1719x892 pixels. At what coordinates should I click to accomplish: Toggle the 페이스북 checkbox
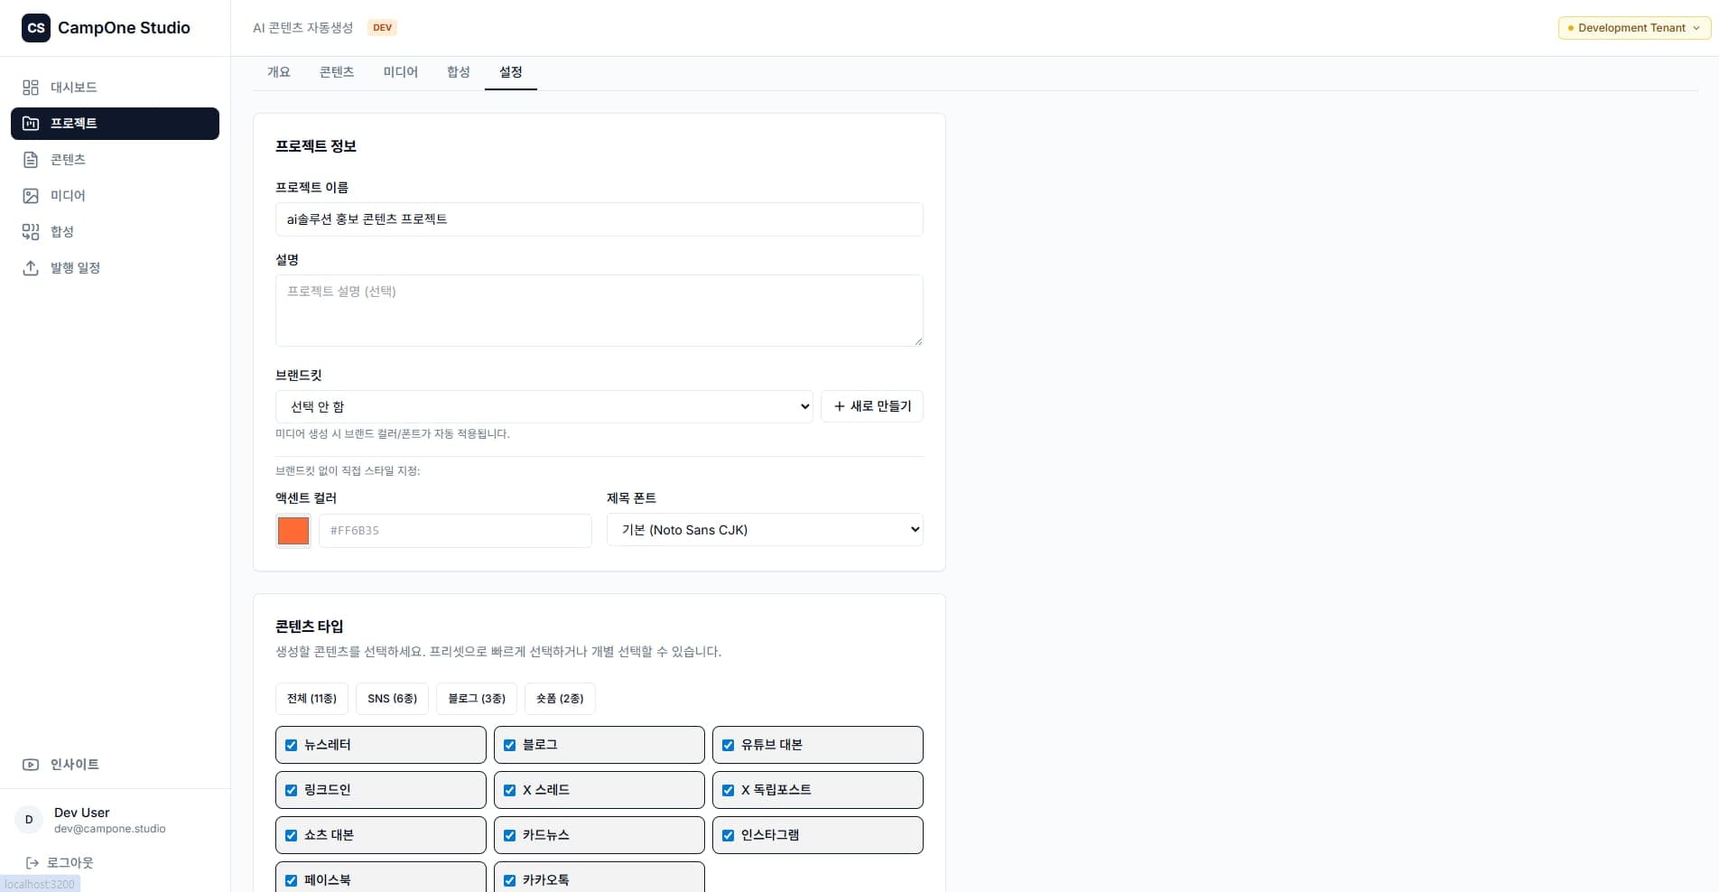pos(291,881)
